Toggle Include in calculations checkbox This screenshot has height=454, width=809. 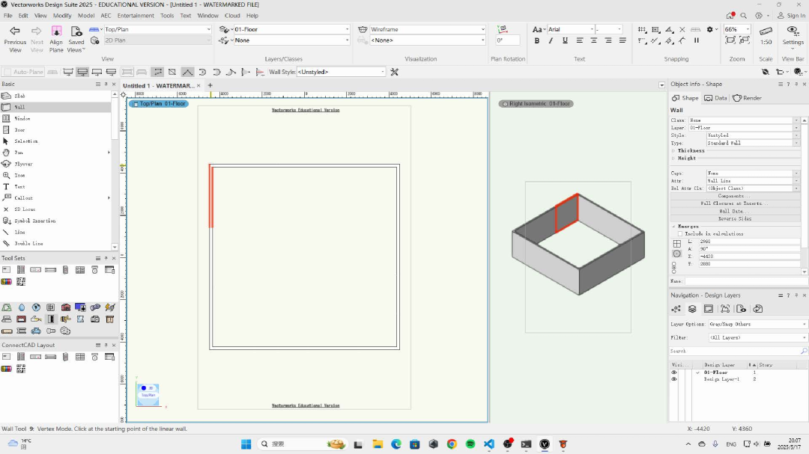pos(680,233)
